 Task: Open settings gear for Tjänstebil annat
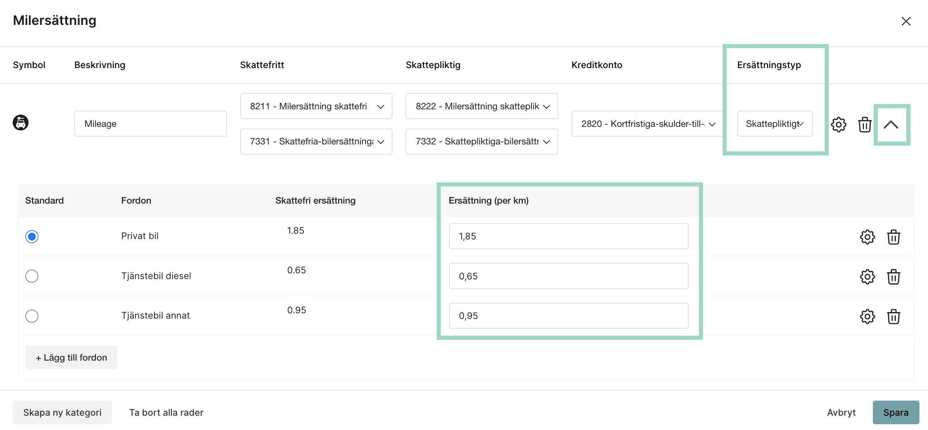pyautogui.click(x=867, y=317)
